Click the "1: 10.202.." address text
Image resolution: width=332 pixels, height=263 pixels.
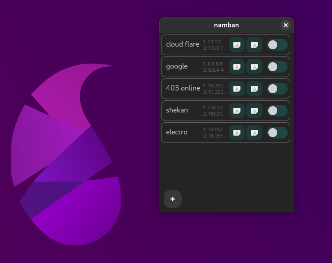click(x=214, y=86)
